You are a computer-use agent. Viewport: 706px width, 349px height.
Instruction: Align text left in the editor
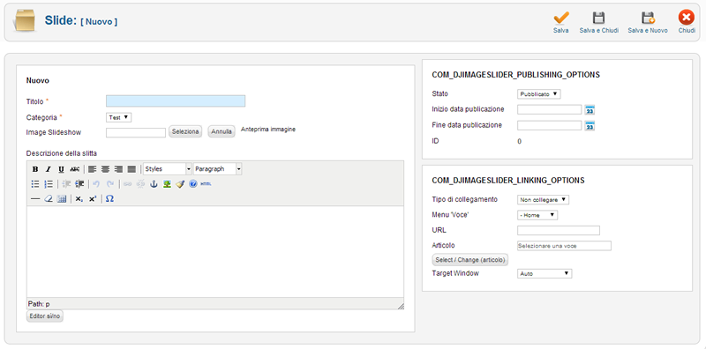point(93,169)
